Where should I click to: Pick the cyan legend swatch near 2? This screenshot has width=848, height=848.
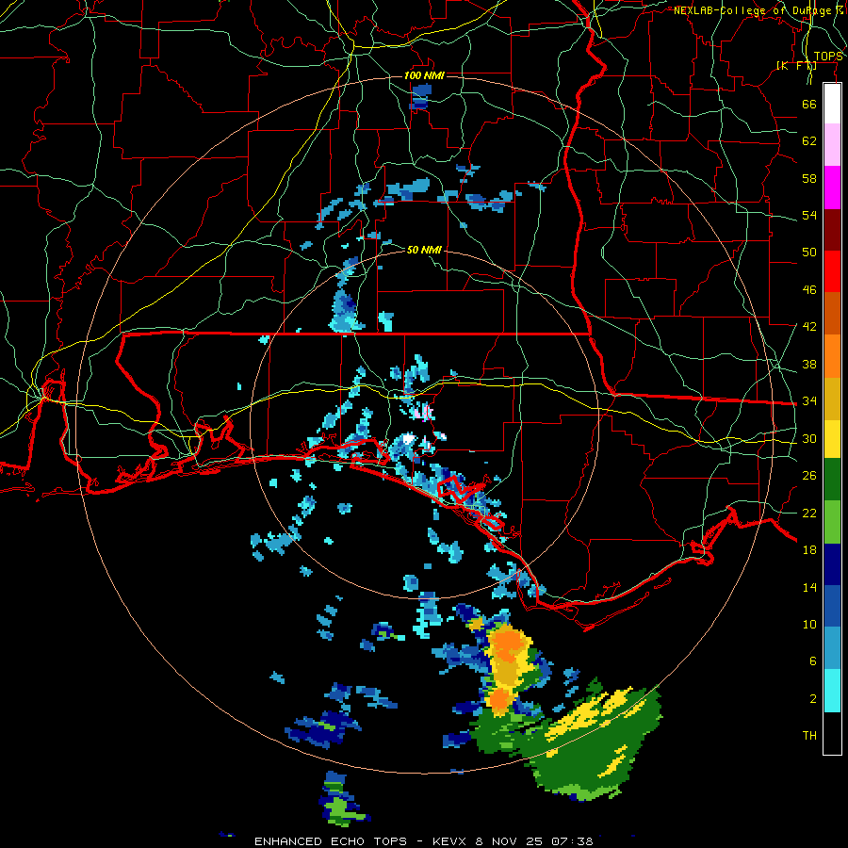point(832,692)
